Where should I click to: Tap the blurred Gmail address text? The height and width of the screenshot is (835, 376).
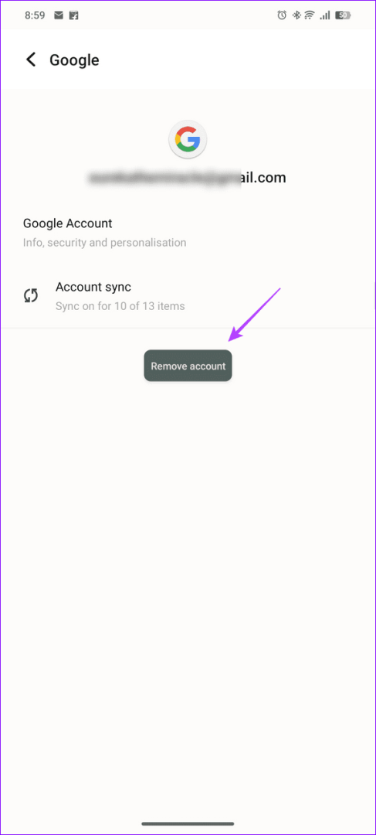coord(188,178)
